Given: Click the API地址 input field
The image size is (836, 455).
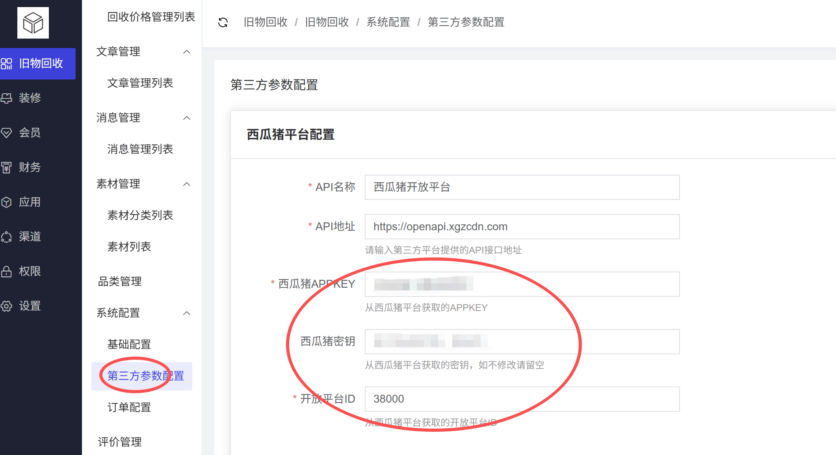Looking at the screenshot, I should [522, 227].
